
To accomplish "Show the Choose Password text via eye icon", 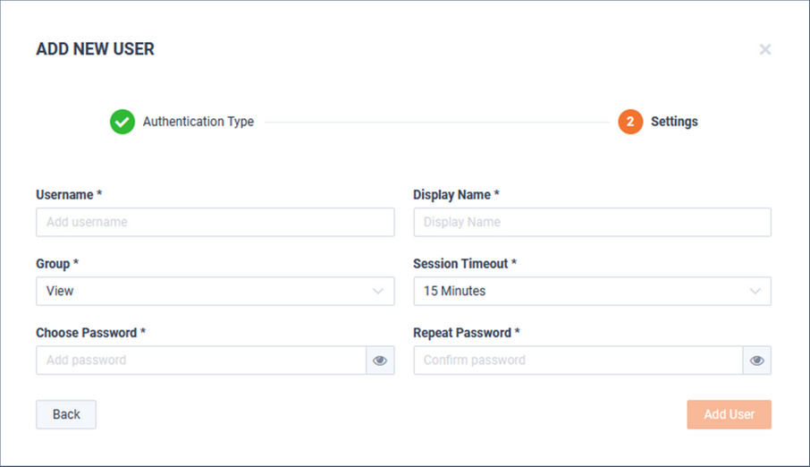I will [380, 361].
